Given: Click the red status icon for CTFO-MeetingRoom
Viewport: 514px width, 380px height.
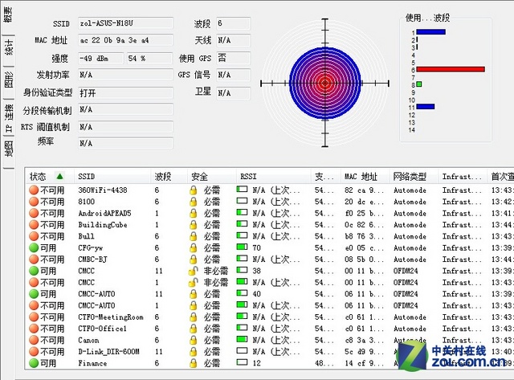Looking at the screenshot, I should pos(34,317).
